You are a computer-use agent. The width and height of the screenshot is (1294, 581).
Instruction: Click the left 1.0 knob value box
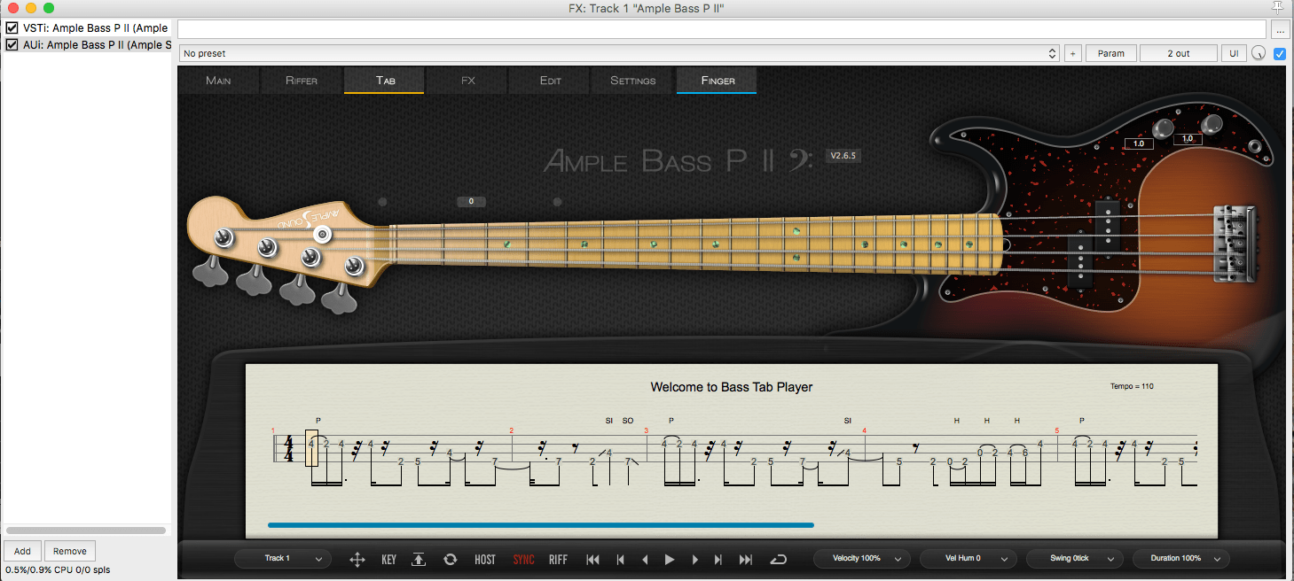[x=1138, y=143]
